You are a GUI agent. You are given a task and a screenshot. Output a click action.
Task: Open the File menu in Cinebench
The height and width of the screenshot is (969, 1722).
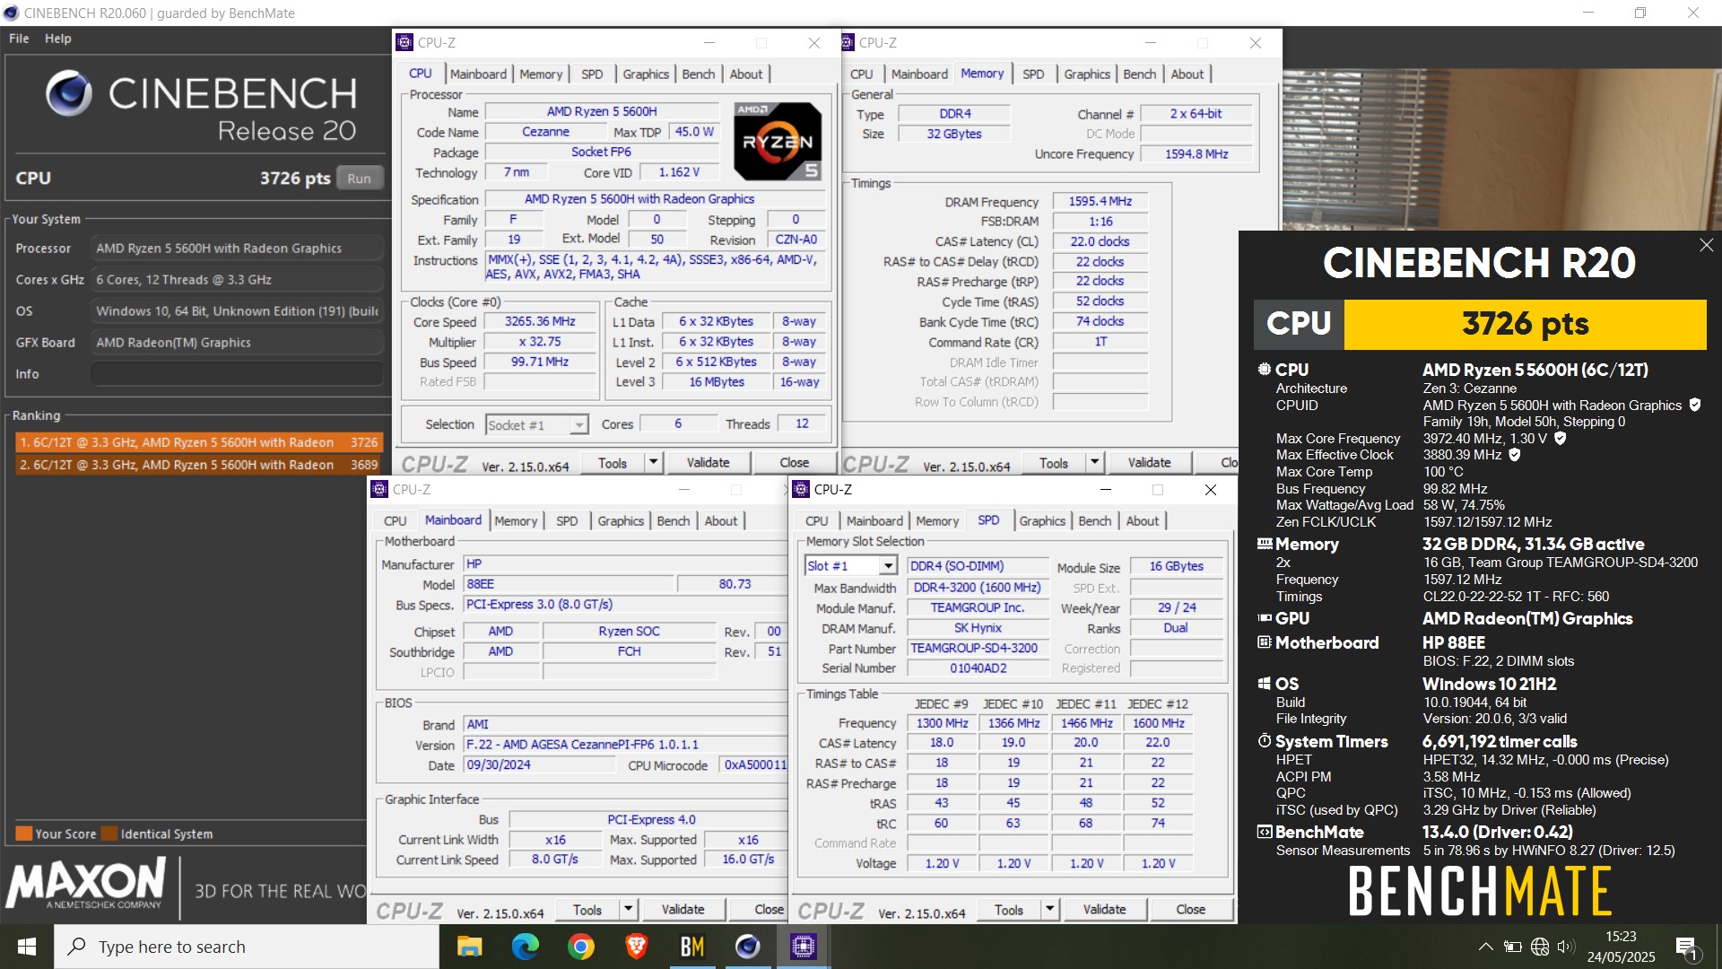coord(19,39)
